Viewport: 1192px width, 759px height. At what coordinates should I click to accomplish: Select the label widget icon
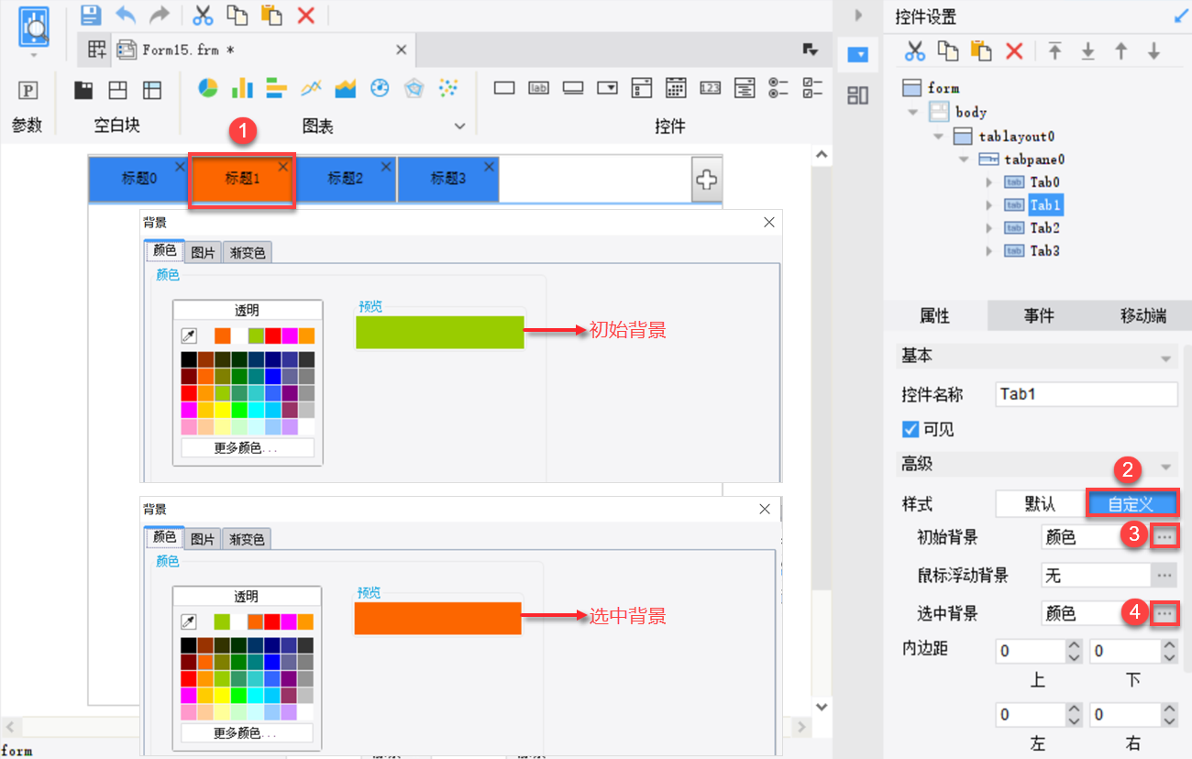click(539, 89)
